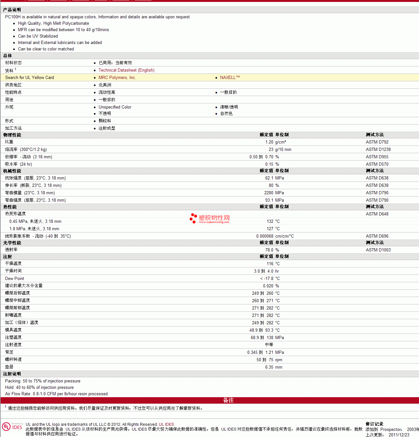Click the Can be UV Stabilized bullet
Viewport: 419px width, 437px height.
38,36
